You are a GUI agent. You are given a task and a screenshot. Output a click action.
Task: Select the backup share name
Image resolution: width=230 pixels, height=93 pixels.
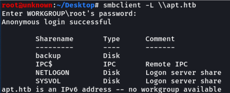coord(48,56)
